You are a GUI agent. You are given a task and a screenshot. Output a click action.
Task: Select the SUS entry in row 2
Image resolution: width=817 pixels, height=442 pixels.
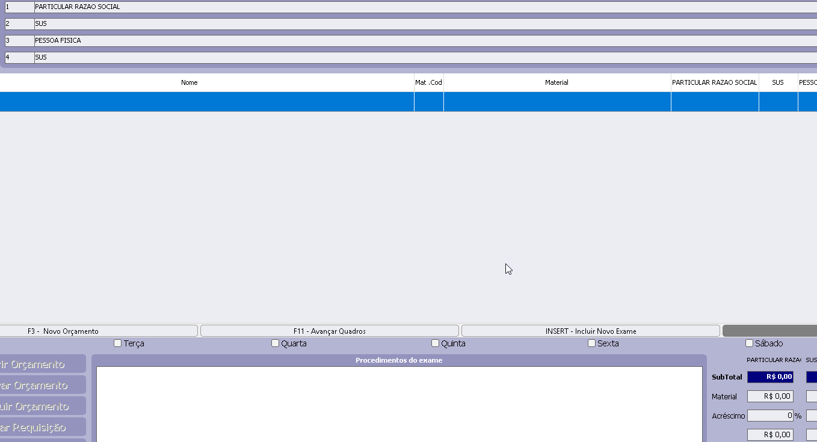coord(241,24)
